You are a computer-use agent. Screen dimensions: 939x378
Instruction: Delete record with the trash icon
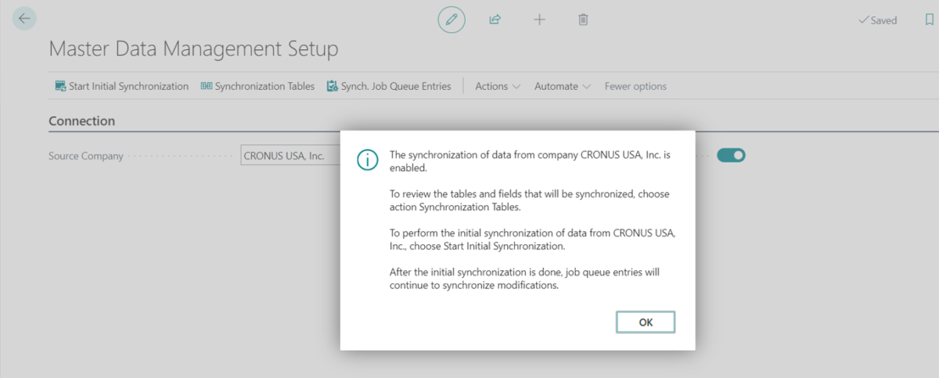click(583, 20)
